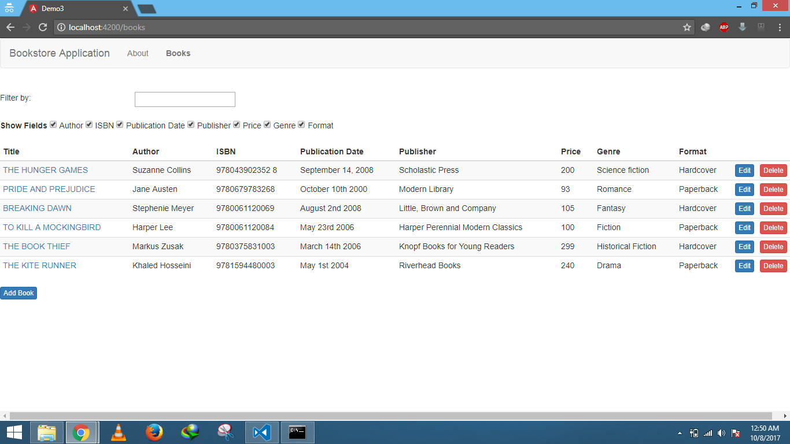Toggle the Publication Date checkbox

(120, 125)
